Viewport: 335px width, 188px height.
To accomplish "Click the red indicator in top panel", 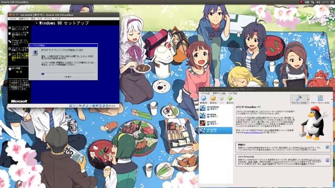I will click(301, 2).
